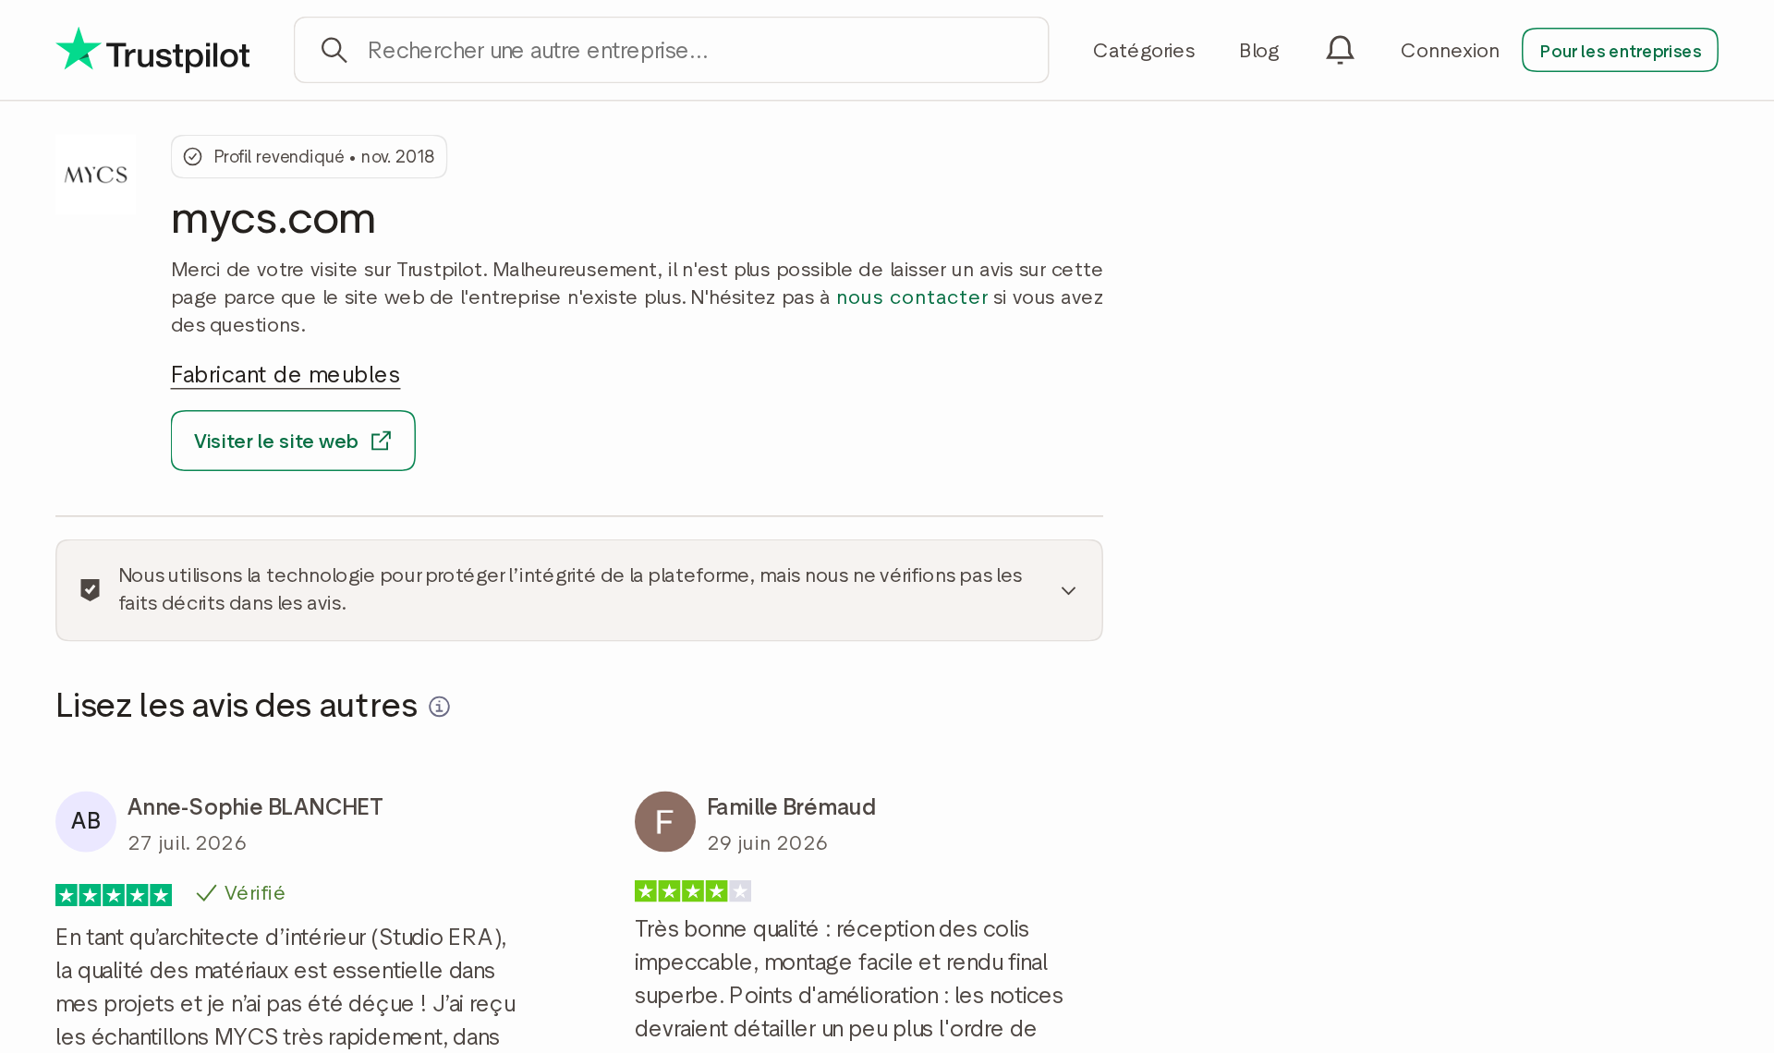Open Fabricant de meubles category link

tap(286, 375)
